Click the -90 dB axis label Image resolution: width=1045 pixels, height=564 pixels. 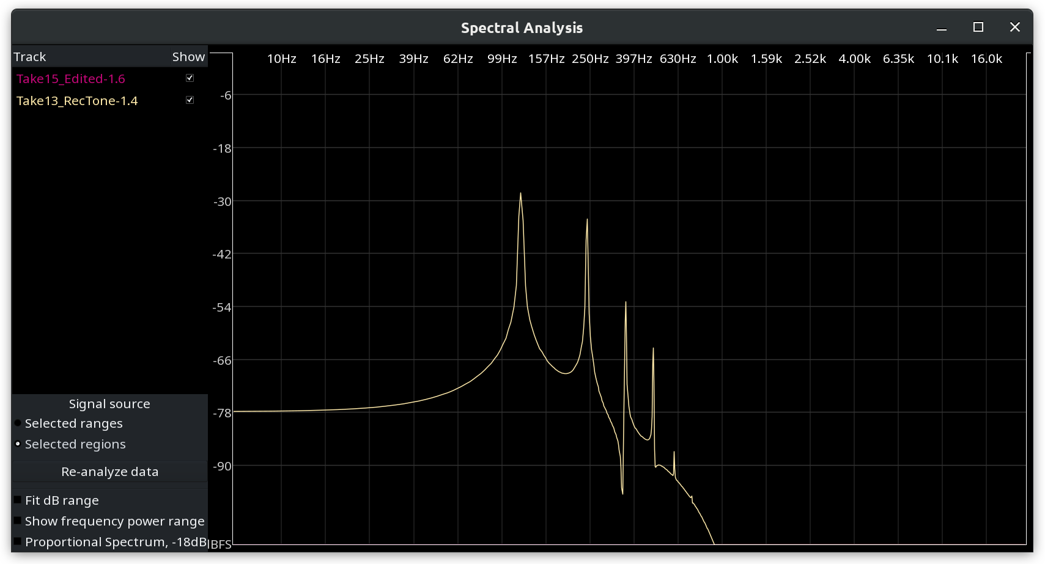223,466
